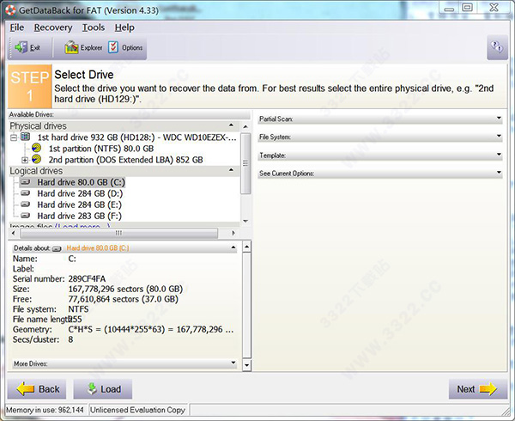Viewport: 515px width, 421px height.
Task: Click the drive list scroll right arrow
Action: (x=233, y=233)
